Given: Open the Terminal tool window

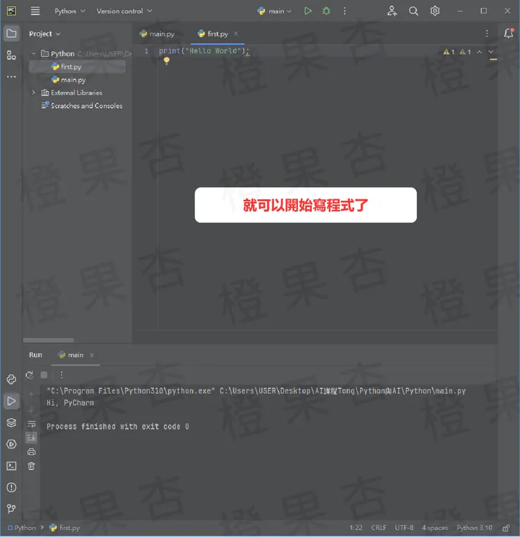Looking at the screenshot, I should (x=11, y=466).
